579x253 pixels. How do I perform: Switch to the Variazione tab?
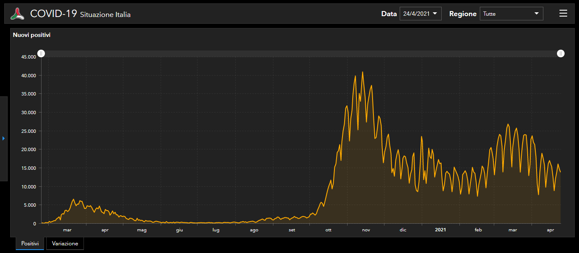click(65, 244)
